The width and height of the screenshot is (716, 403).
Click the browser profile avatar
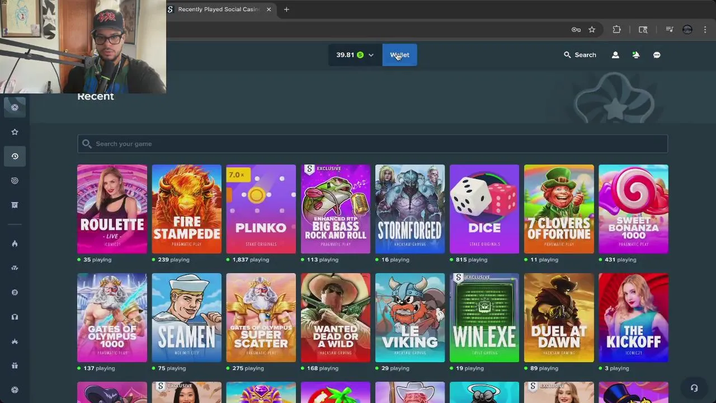click(x=687, y=30)
